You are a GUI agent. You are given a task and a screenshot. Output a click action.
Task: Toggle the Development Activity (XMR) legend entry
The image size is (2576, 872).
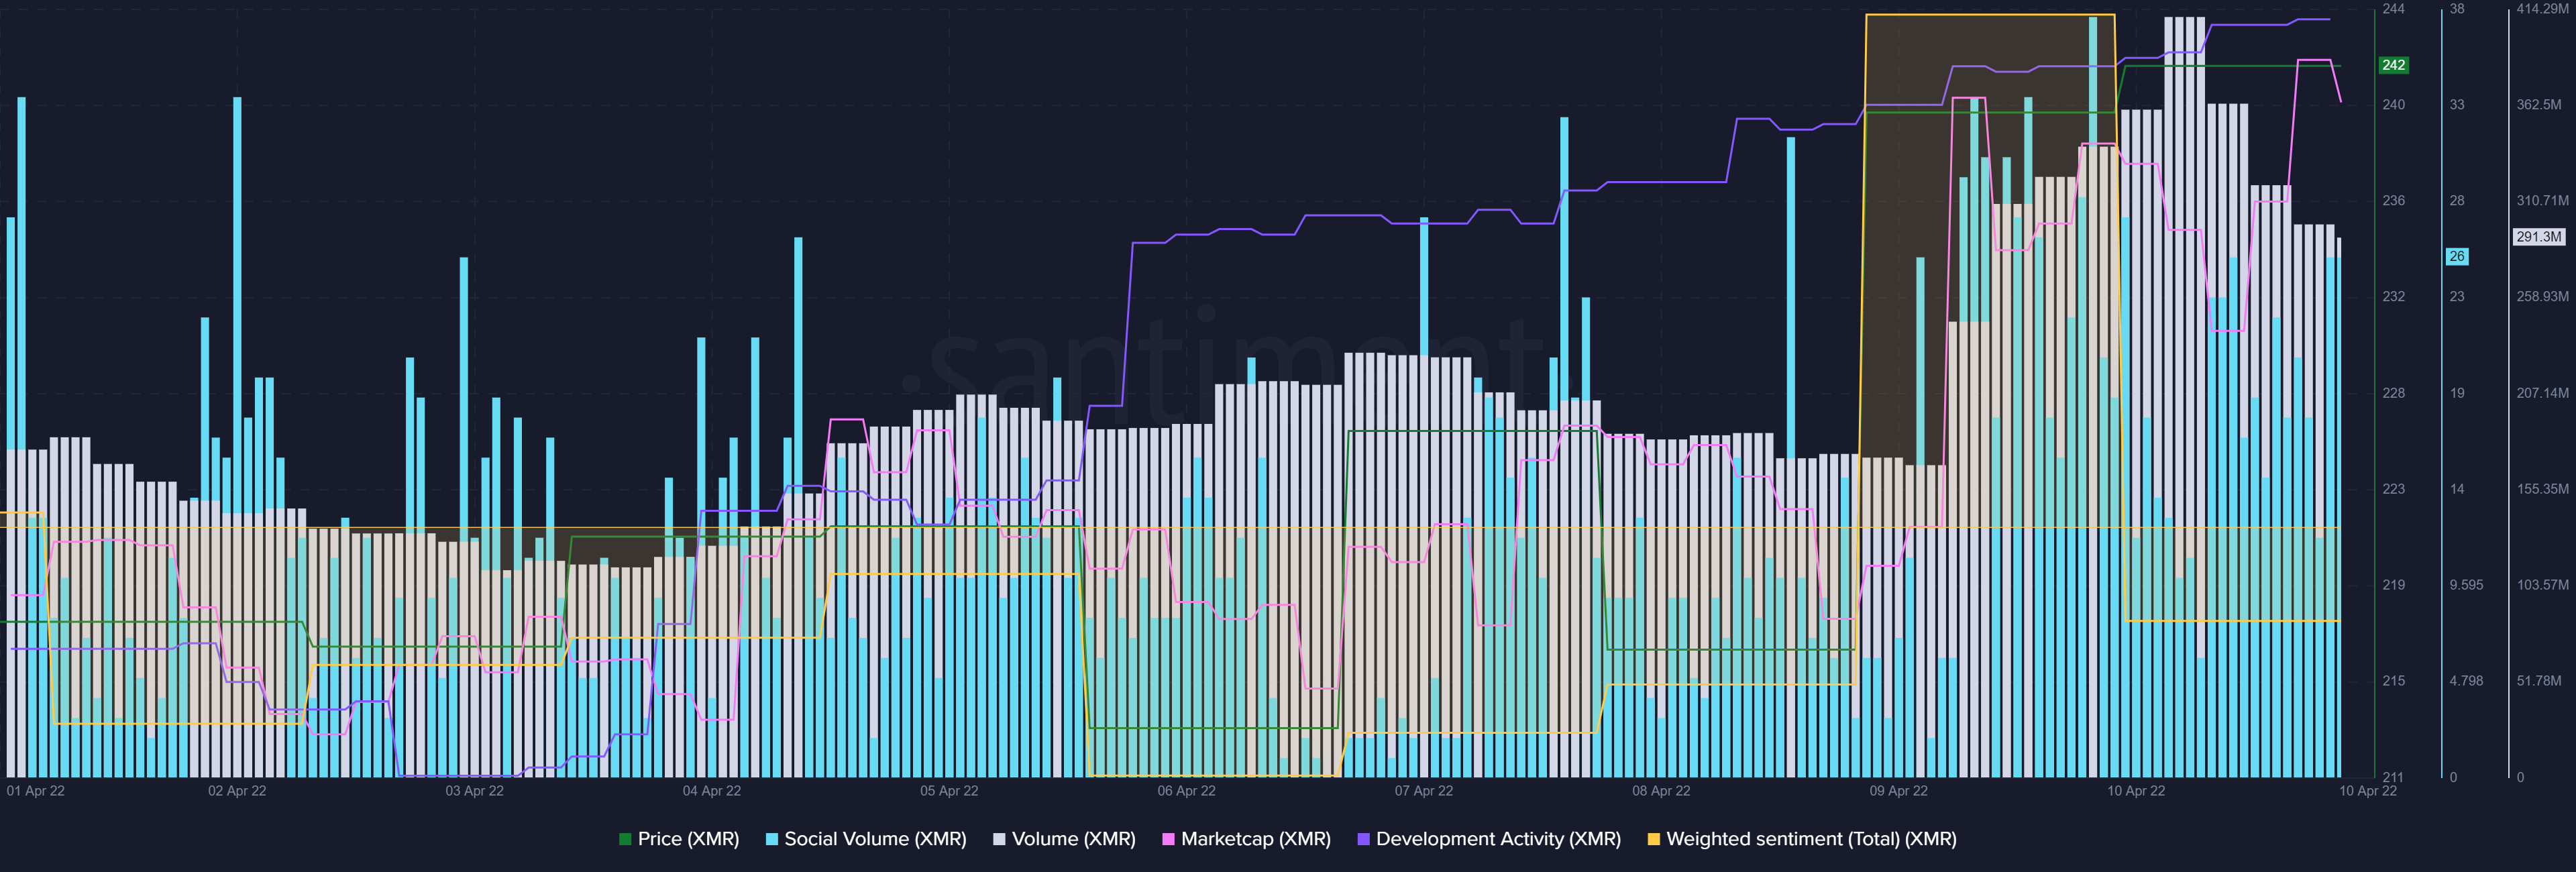pyautogui.click(x=1498, y=839)
